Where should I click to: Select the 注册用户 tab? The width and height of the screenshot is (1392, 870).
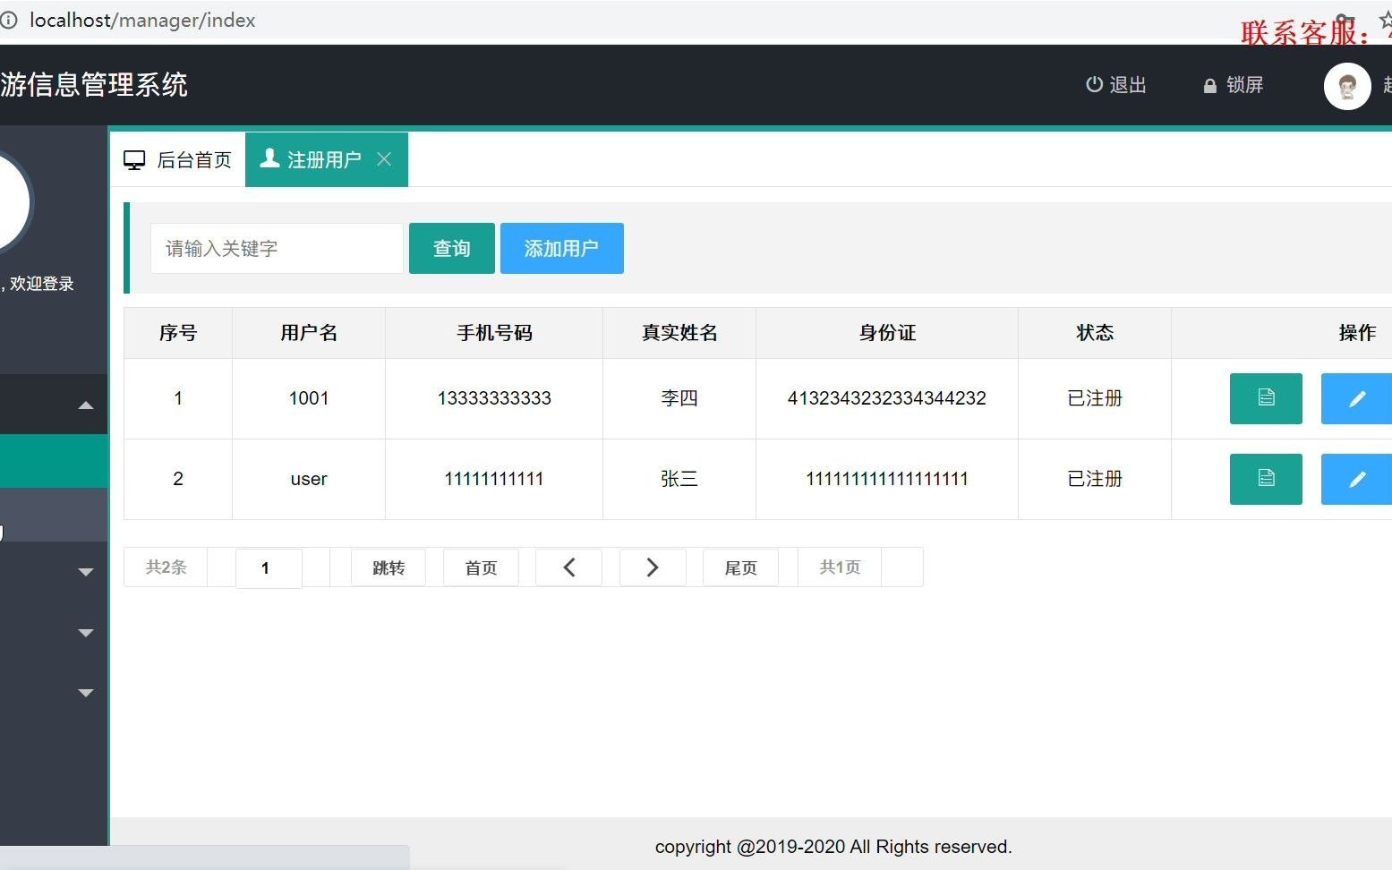(327, 160)
